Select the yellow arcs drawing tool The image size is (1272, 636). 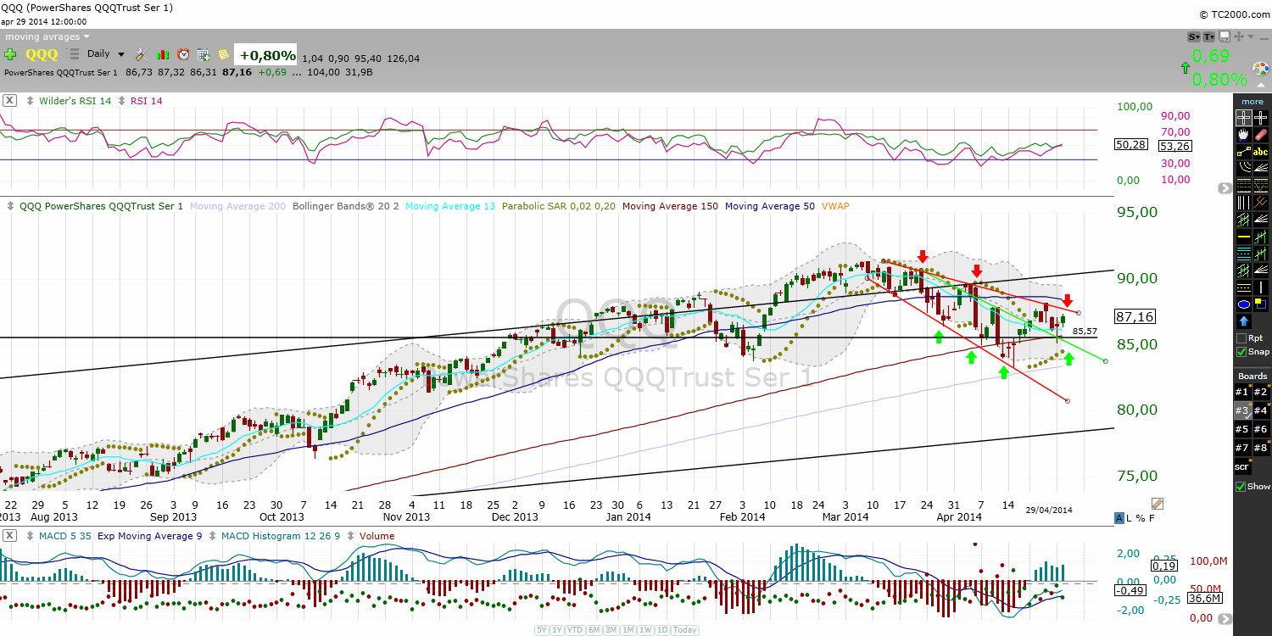click(x=1243, y=169)
